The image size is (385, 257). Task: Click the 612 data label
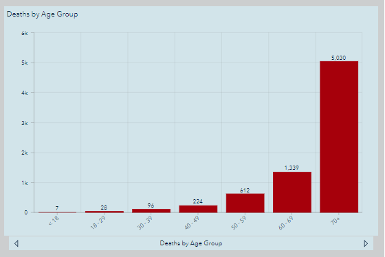[x=245, y=190]
